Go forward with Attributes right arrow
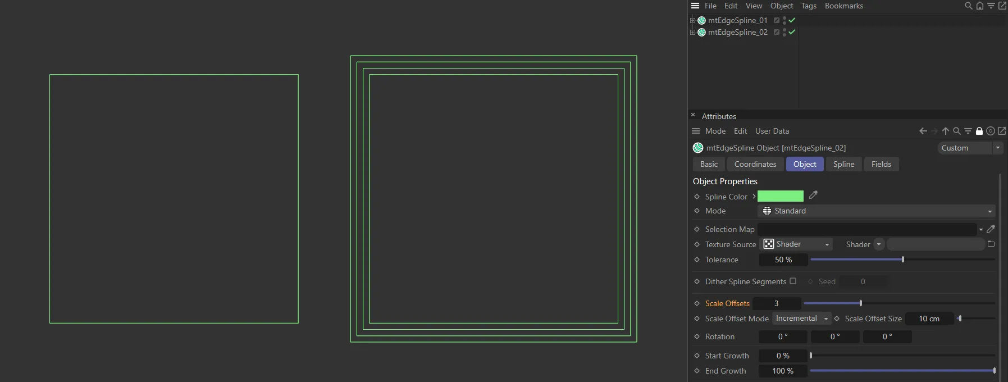This screenshot has height=382, width=1008. [934, 131]
